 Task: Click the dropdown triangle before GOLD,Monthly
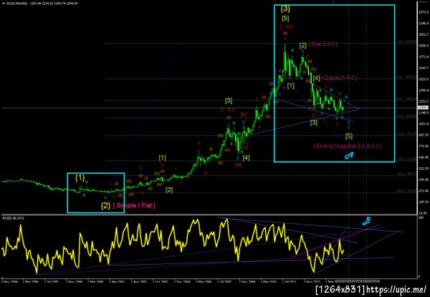click(4, 4)
